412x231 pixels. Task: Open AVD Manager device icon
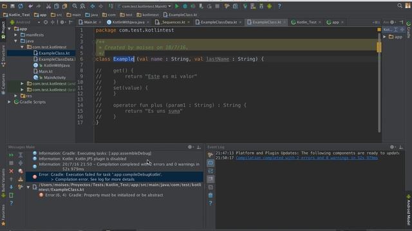tap(253, 6)
